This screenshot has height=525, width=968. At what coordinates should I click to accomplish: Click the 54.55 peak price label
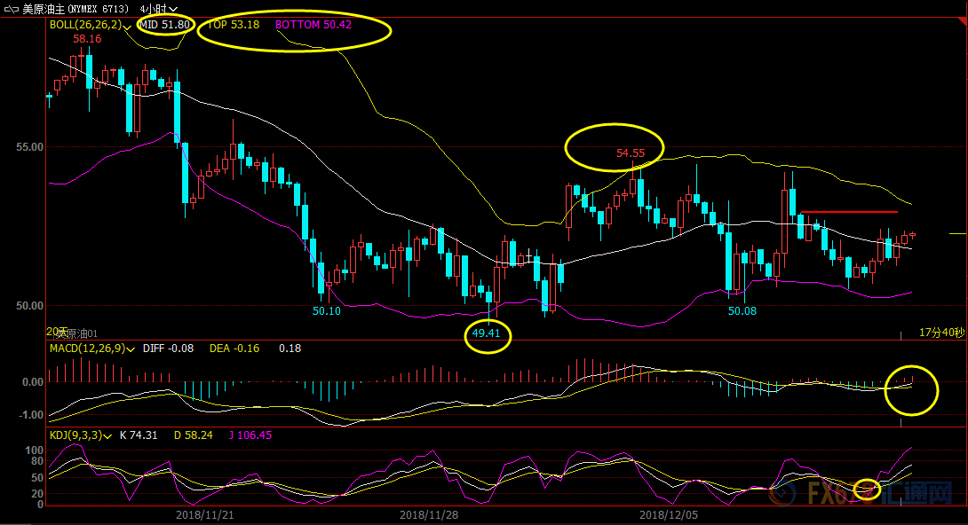[x=630, y=153]
